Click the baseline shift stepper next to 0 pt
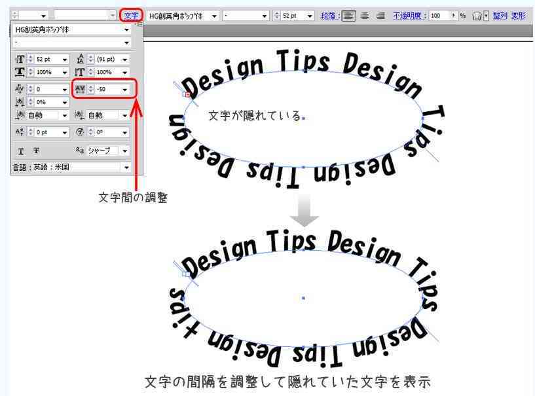This screenshot has height=396, width=535. tap(31, 132)
